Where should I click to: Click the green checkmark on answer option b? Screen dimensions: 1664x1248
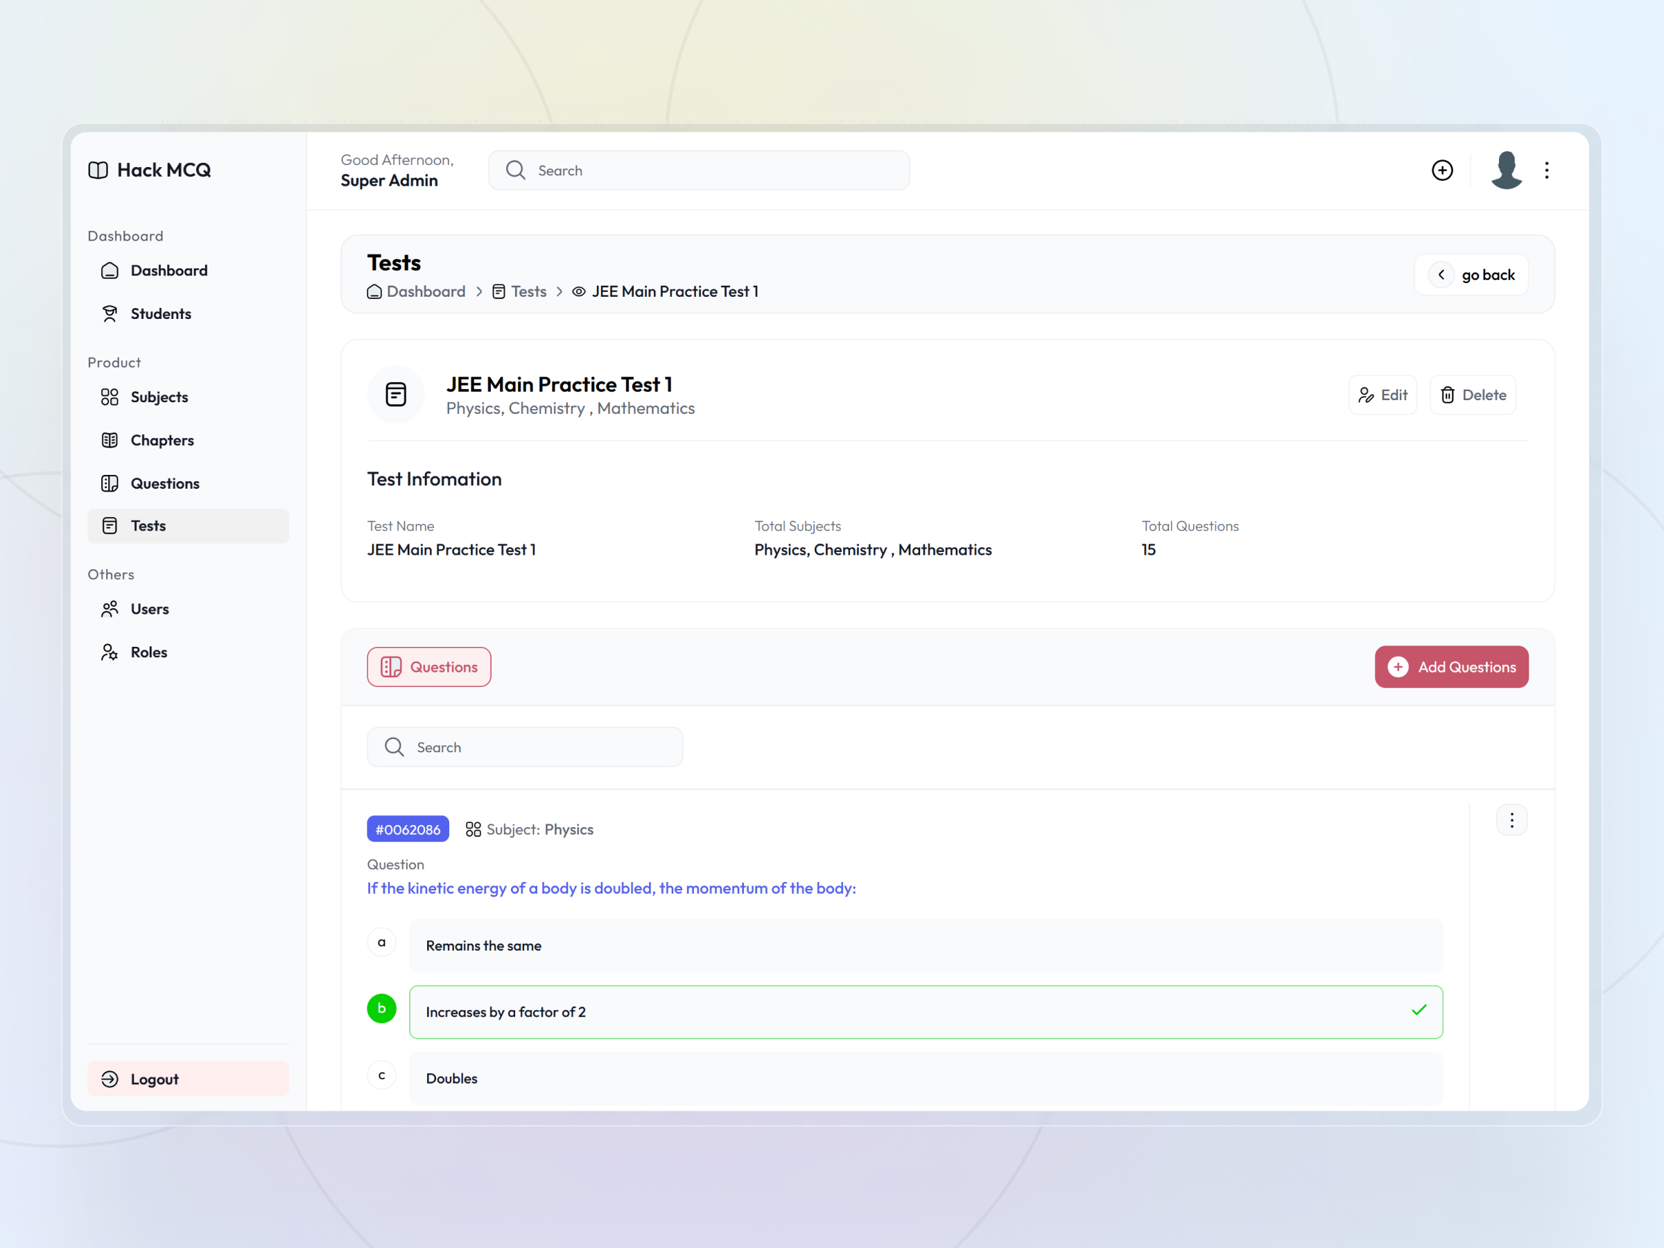click(x=1419, y=1010)
